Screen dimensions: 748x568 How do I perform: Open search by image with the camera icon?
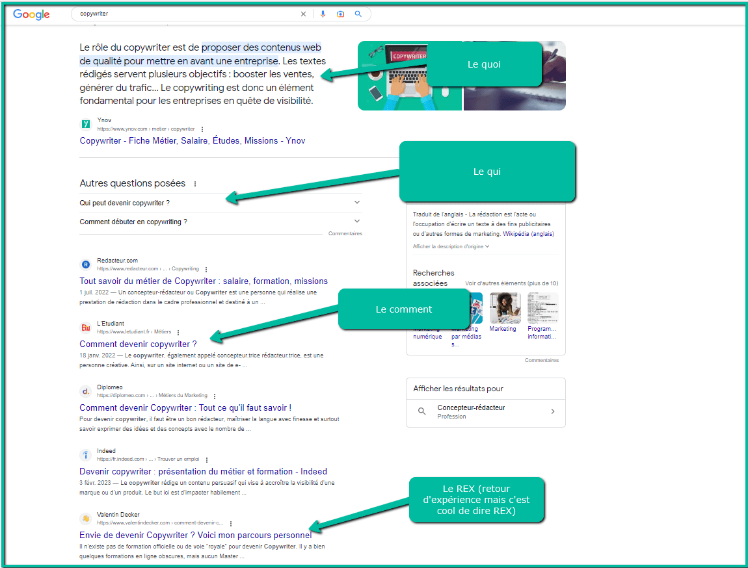click(x=341, y=13)
